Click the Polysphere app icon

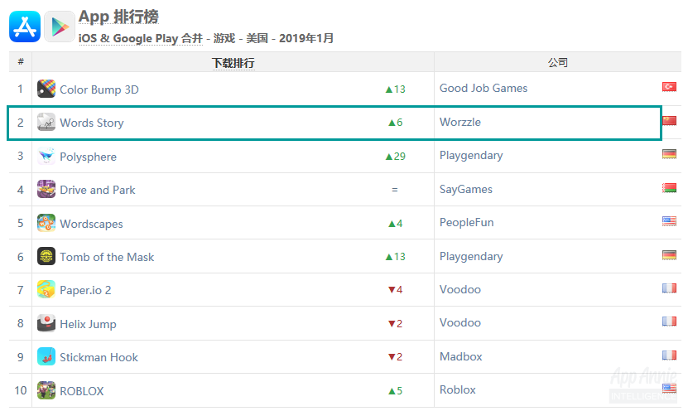pos(46,157)
